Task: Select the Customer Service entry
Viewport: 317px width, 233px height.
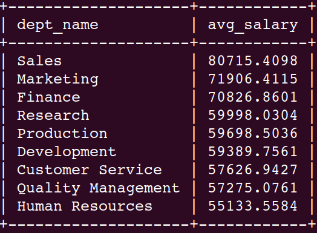Action: coord(90,170)
